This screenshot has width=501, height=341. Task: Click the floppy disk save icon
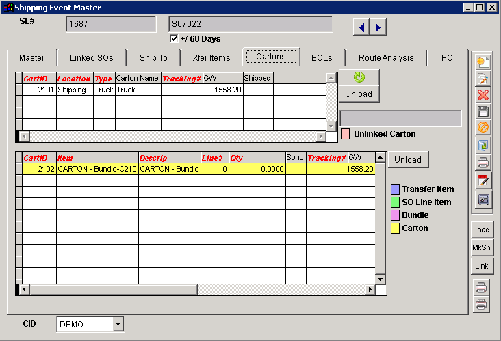click(x=483, y=111)
